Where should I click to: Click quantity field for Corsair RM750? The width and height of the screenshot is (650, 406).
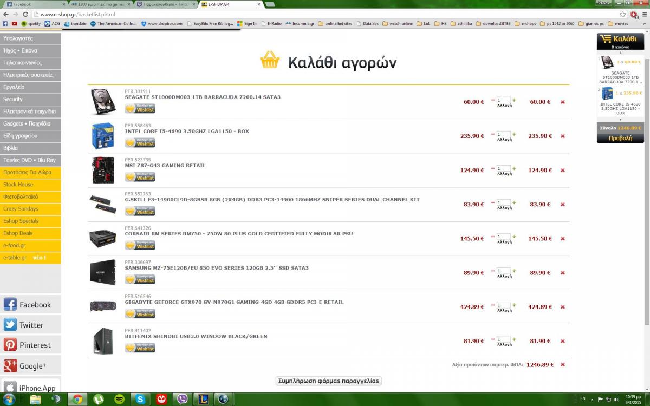(x=504, y=237)
